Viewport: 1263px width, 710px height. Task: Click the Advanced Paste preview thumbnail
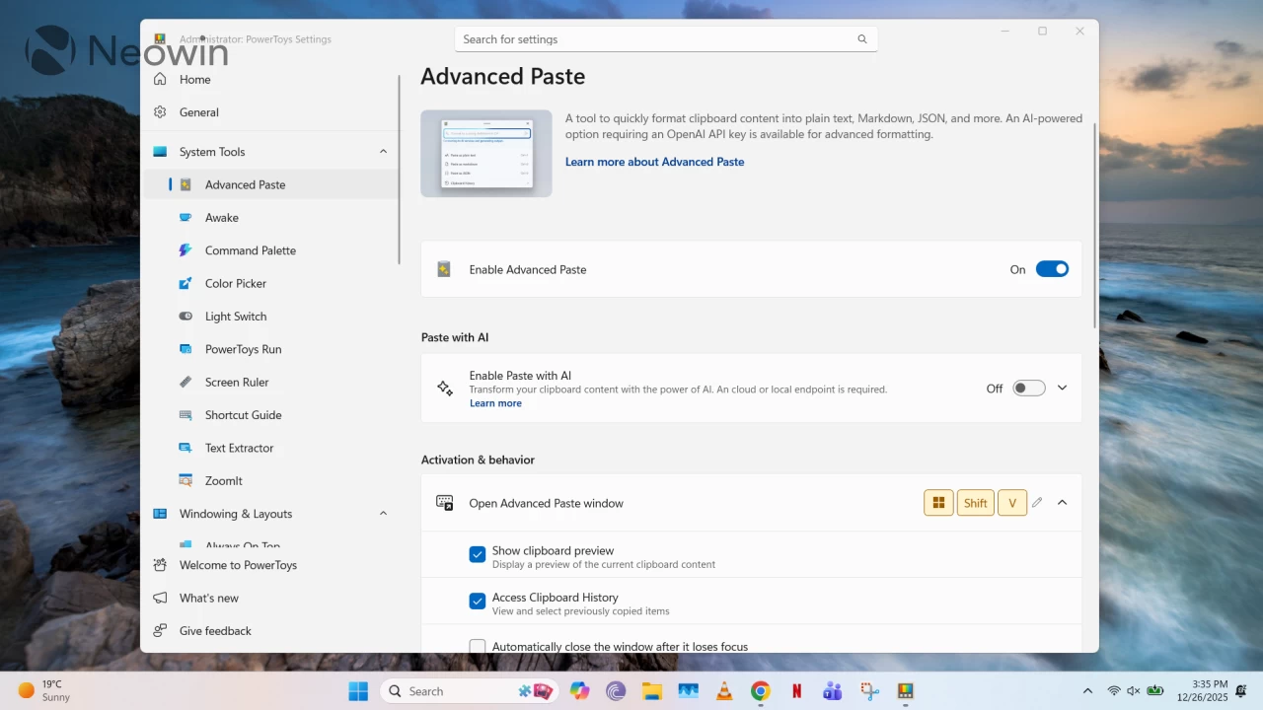(x=486, y=154)
